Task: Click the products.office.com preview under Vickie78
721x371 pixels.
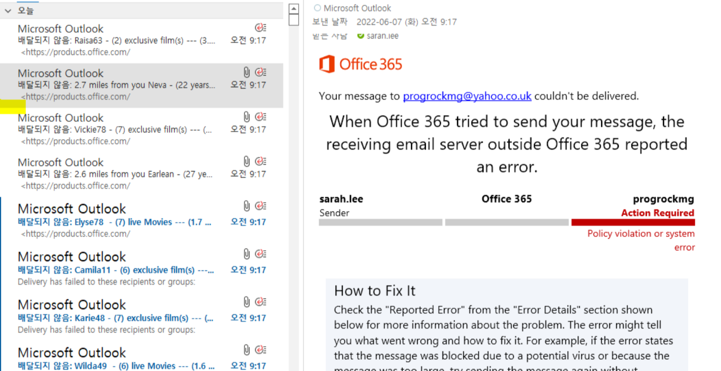Action: click(75, 141)
